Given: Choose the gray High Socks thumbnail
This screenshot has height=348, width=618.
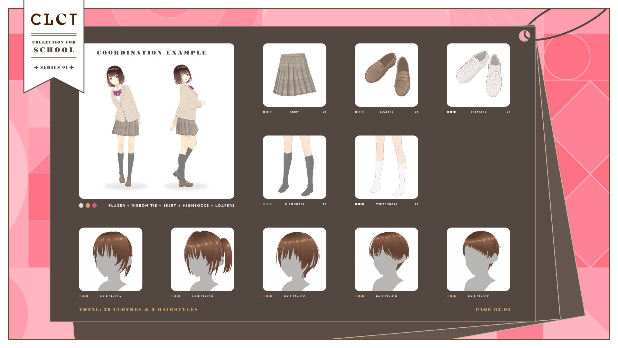Looking at the screenshot, I should point(294,167).
